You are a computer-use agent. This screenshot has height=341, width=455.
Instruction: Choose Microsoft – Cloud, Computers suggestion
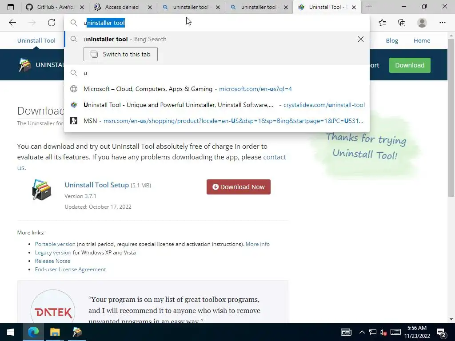coord(216,89)
